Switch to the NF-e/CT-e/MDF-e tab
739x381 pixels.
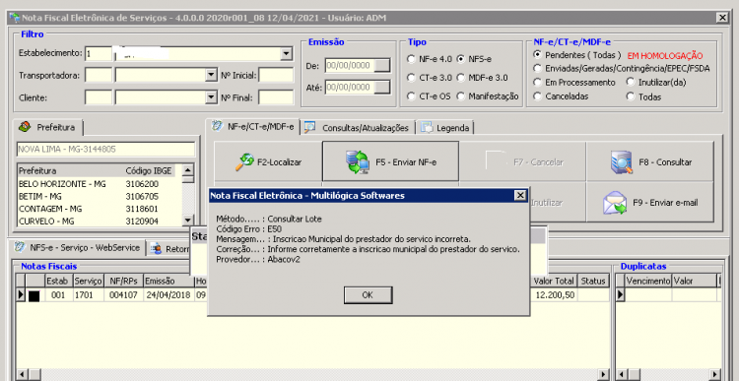pyautogui.click(x=253, y=126)
